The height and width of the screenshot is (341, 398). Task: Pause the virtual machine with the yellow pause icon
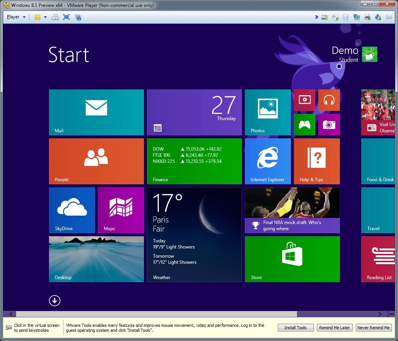(38, 17)
